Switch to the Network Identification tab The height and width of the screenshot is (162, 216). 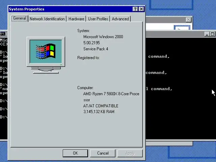point(47,19)
